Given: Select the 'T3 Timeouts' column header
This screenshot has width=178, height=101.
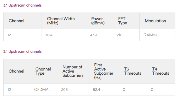Looking at the screenshot, I should click(x=133, y=71).
